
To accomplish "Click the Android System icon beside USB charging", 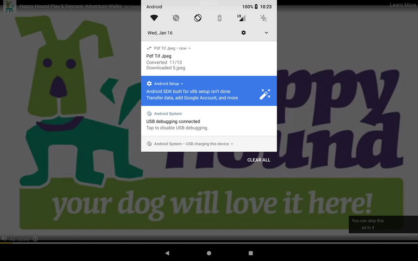I will 149,144.
